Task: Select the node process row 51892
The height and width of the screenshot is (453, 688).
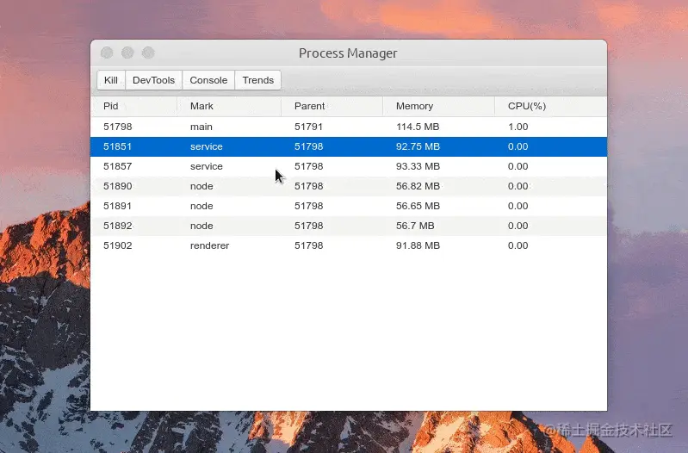Action: click(349, 226)
